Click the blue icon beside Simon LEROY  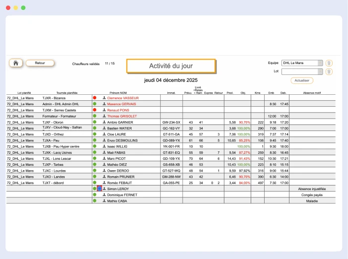point(99,189)
